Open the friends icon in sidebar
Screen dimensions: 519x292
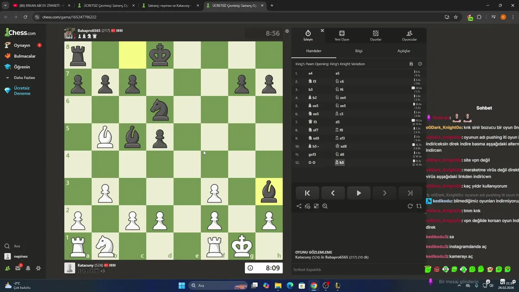pyautogui.click(x=7, y=268)
